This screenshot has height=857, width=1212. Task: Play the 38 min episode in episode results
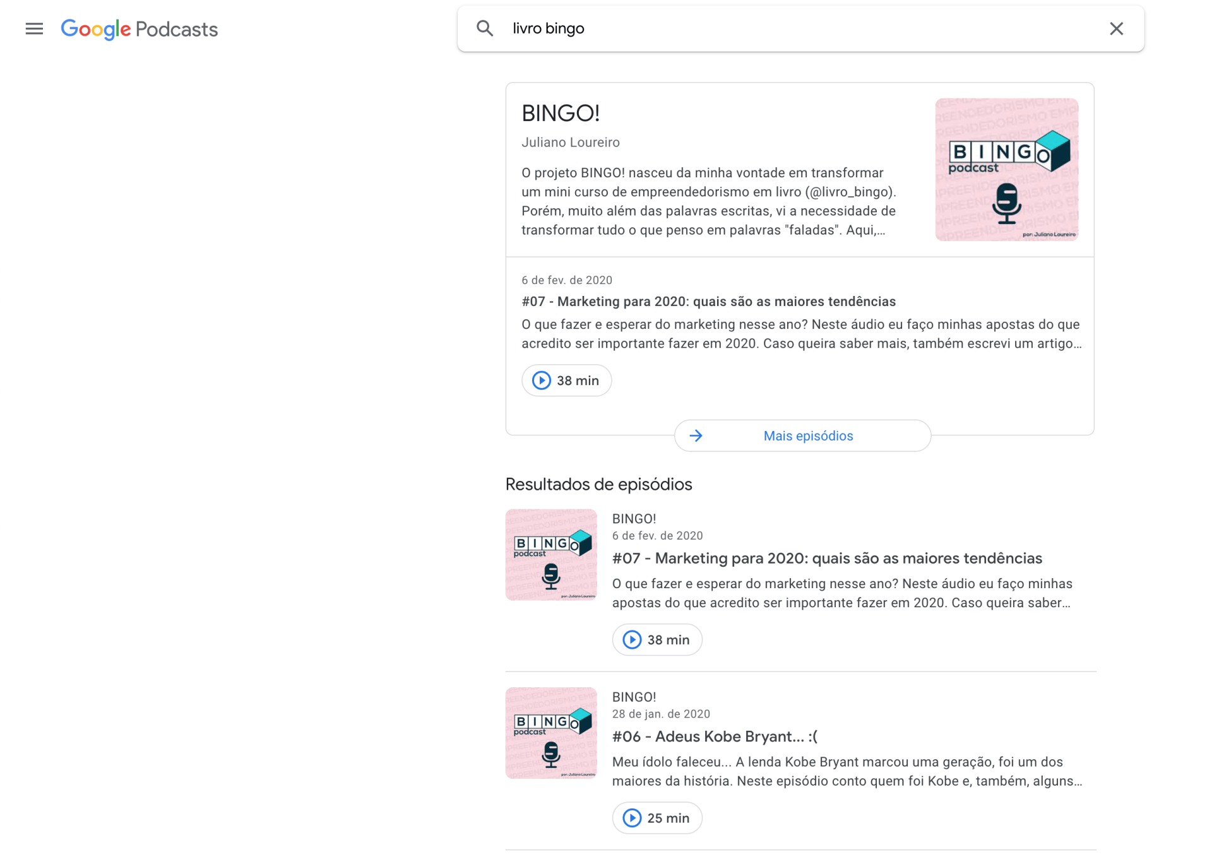tap(657, 640)
